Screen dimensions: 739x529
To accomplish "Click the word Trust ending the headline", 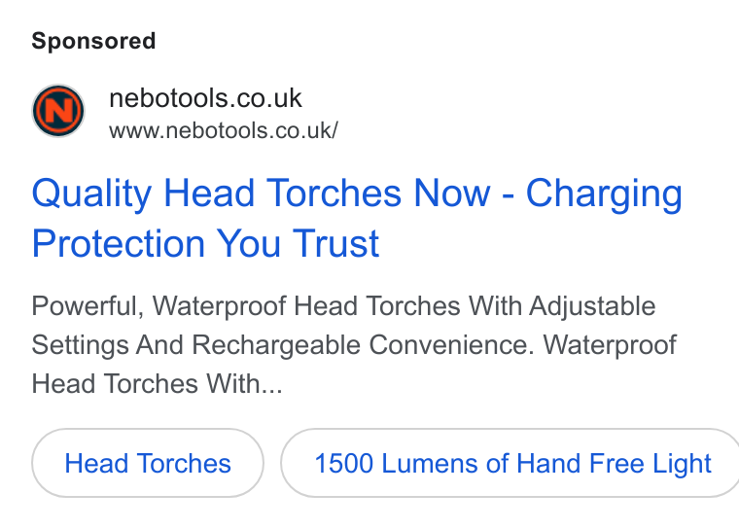I will pos(336,243).
